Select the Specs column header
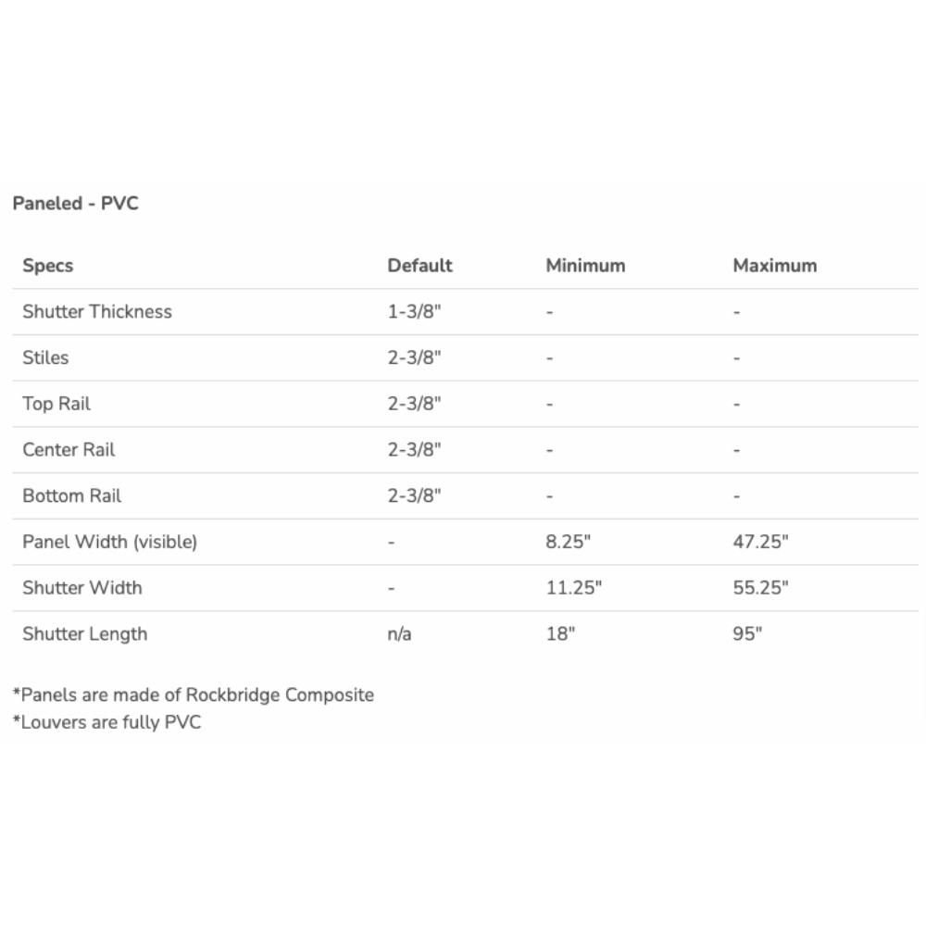 tap(48, 266)
